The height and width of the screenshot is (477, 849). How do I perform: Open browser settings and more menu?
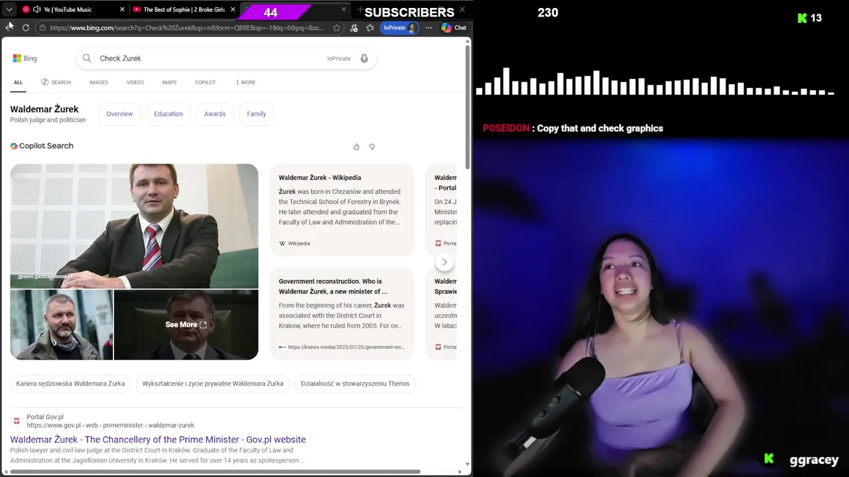tap(428, 28)
